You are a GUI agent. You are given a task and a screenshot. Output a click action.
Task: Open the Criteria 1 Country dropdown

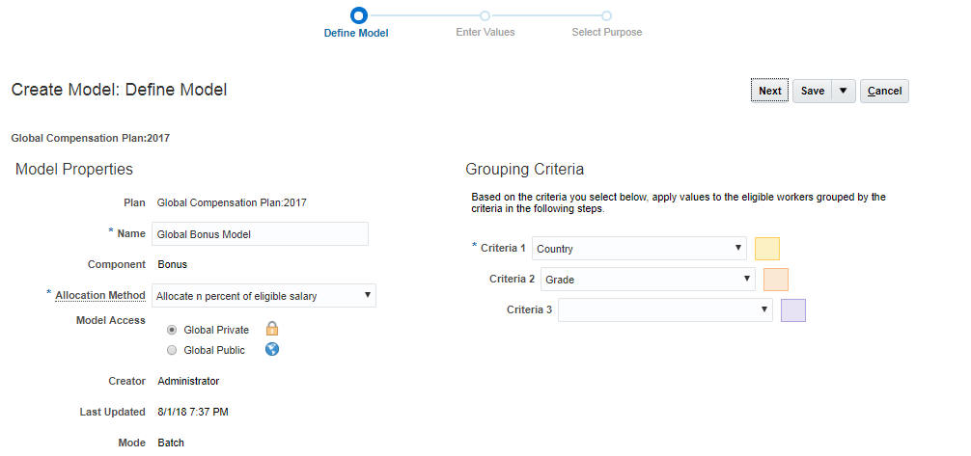tap(639, 248)
